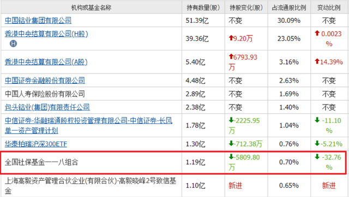This screenshot has width=349, height=197.
Task: Click the 持股变化(股) column header
Action: 246,8
